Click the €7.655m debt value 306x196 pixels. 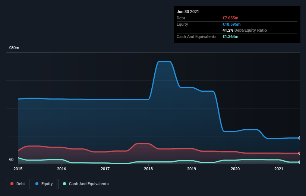[230, 18]
